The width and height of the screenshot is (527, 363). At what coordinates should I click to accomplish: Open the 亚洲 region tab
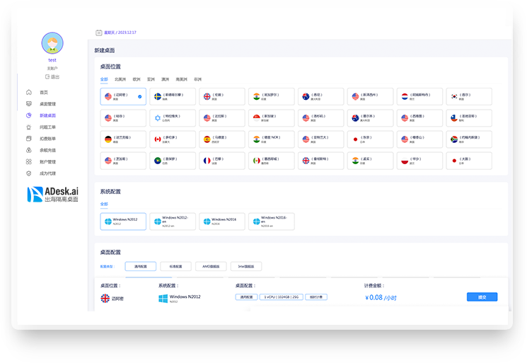pyautogui.click(x=151, y=79)
